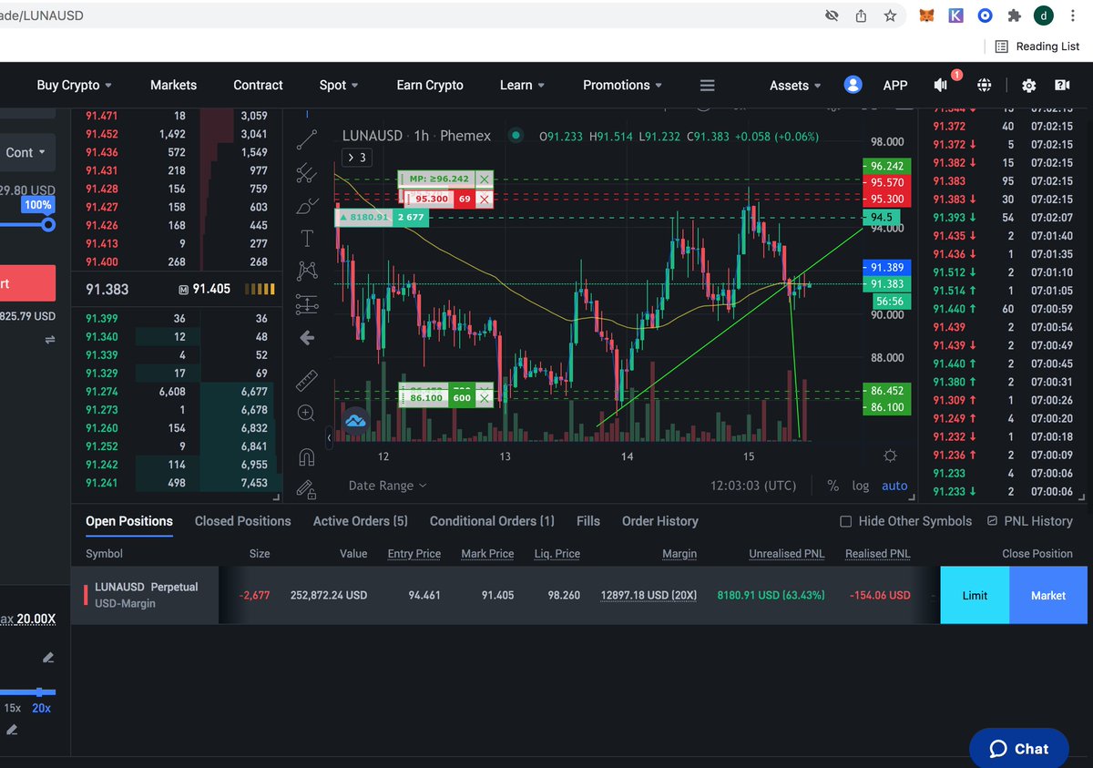This screenshot has height=768, width=1093.
Task: Open the user profile avatar
Action: pos(853,85)
